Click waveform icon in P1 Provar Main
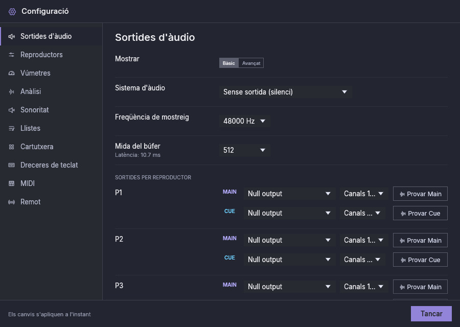The width and height of the screenshot is (460, 327). (x=402, y=194)
